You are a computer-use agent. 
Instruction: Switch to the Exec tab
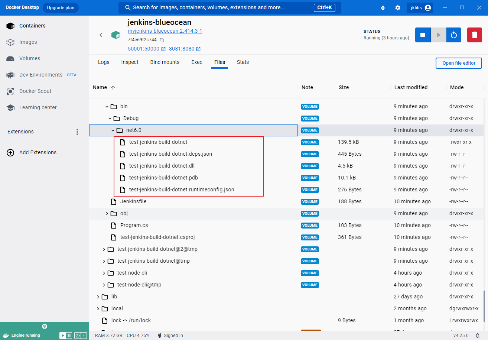[x=197, y=62]
